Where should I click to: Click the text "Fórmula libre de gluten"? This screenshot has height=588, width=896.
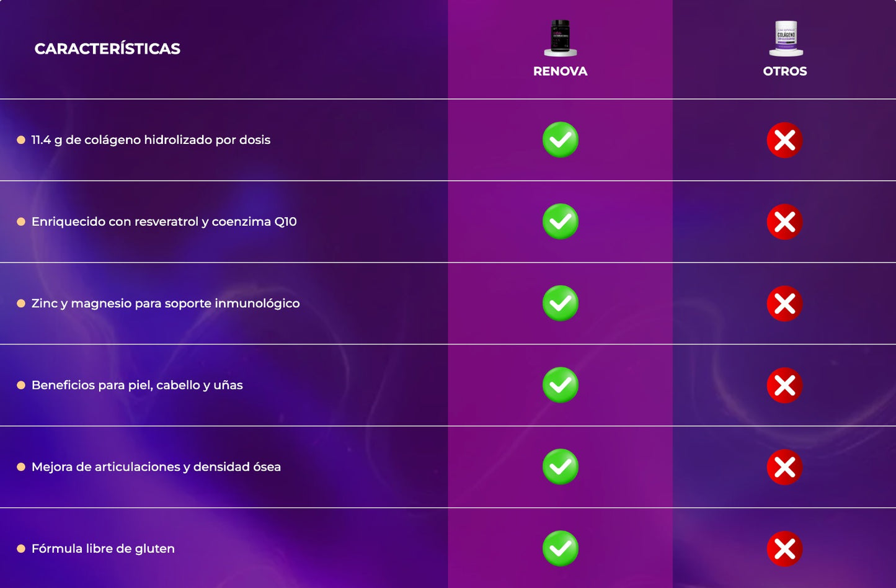pyautogui.click(x=103, y=549)
